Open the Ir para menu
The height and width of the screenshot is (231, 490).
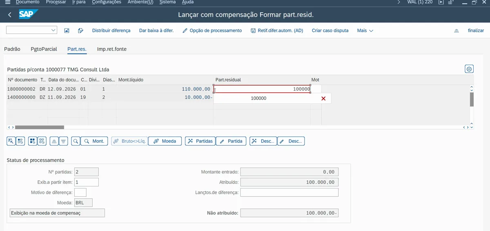click(79, 2)
